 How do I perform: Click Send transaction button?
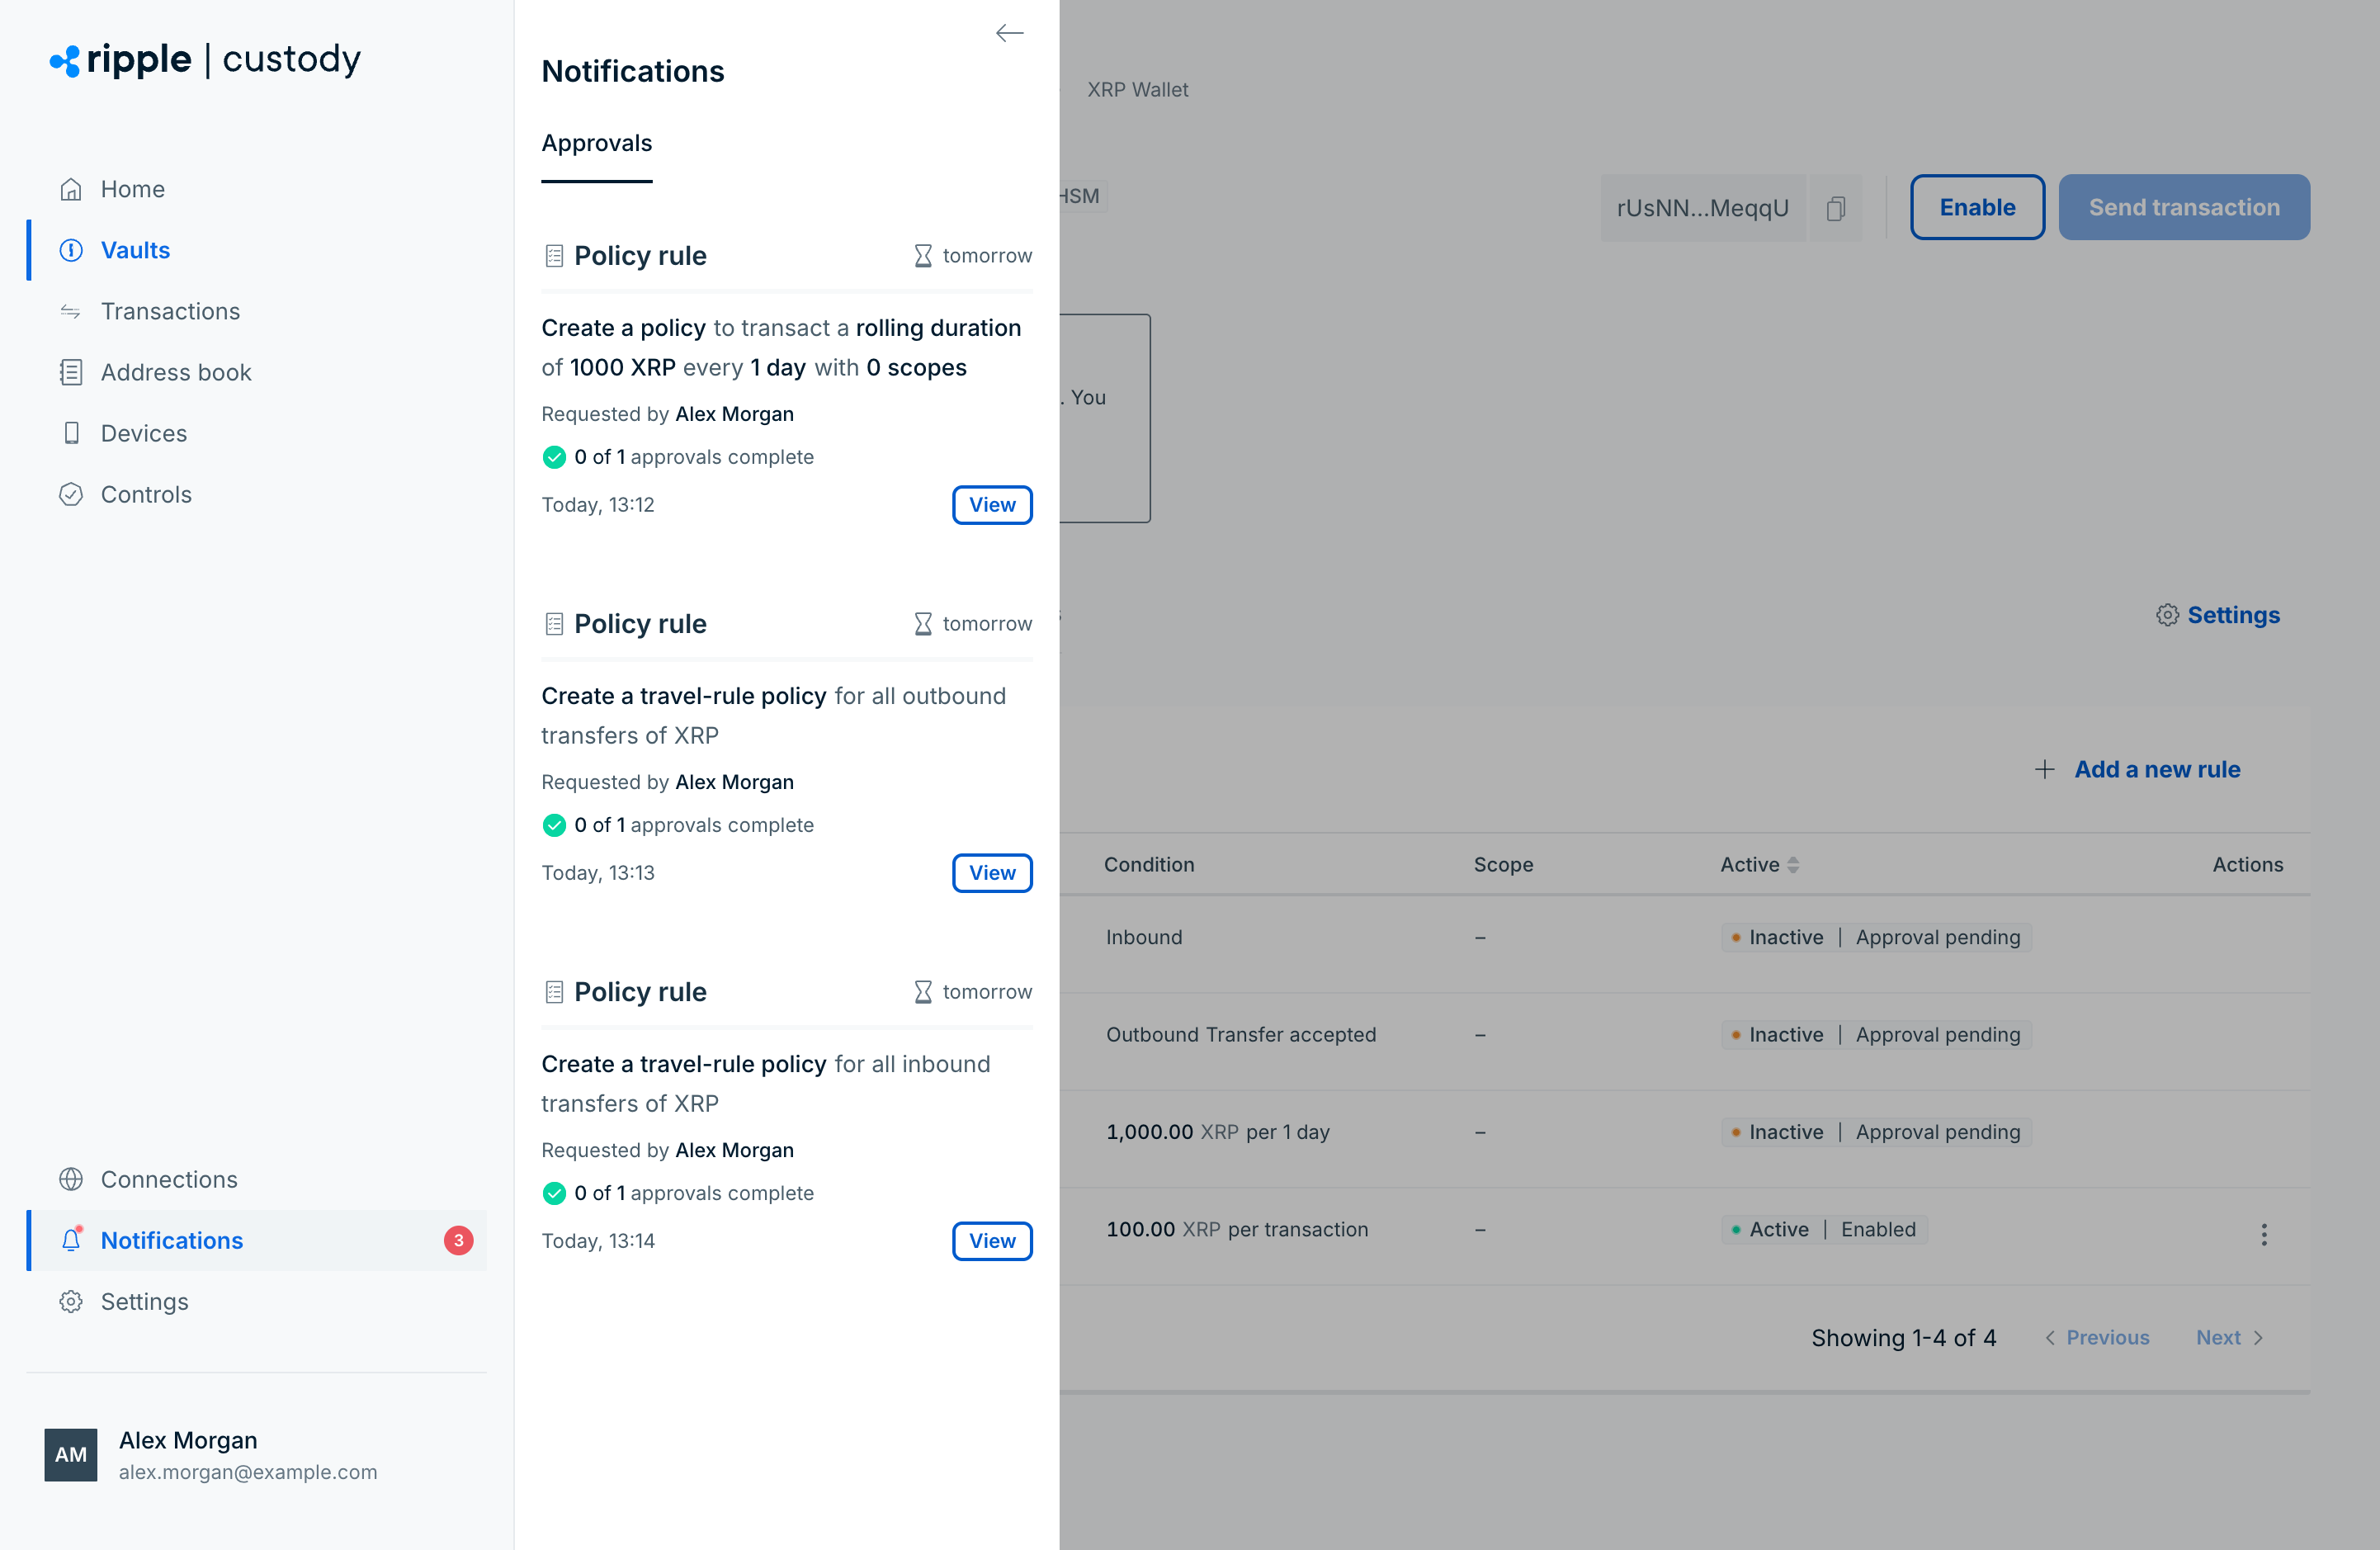click(2184, 207)
